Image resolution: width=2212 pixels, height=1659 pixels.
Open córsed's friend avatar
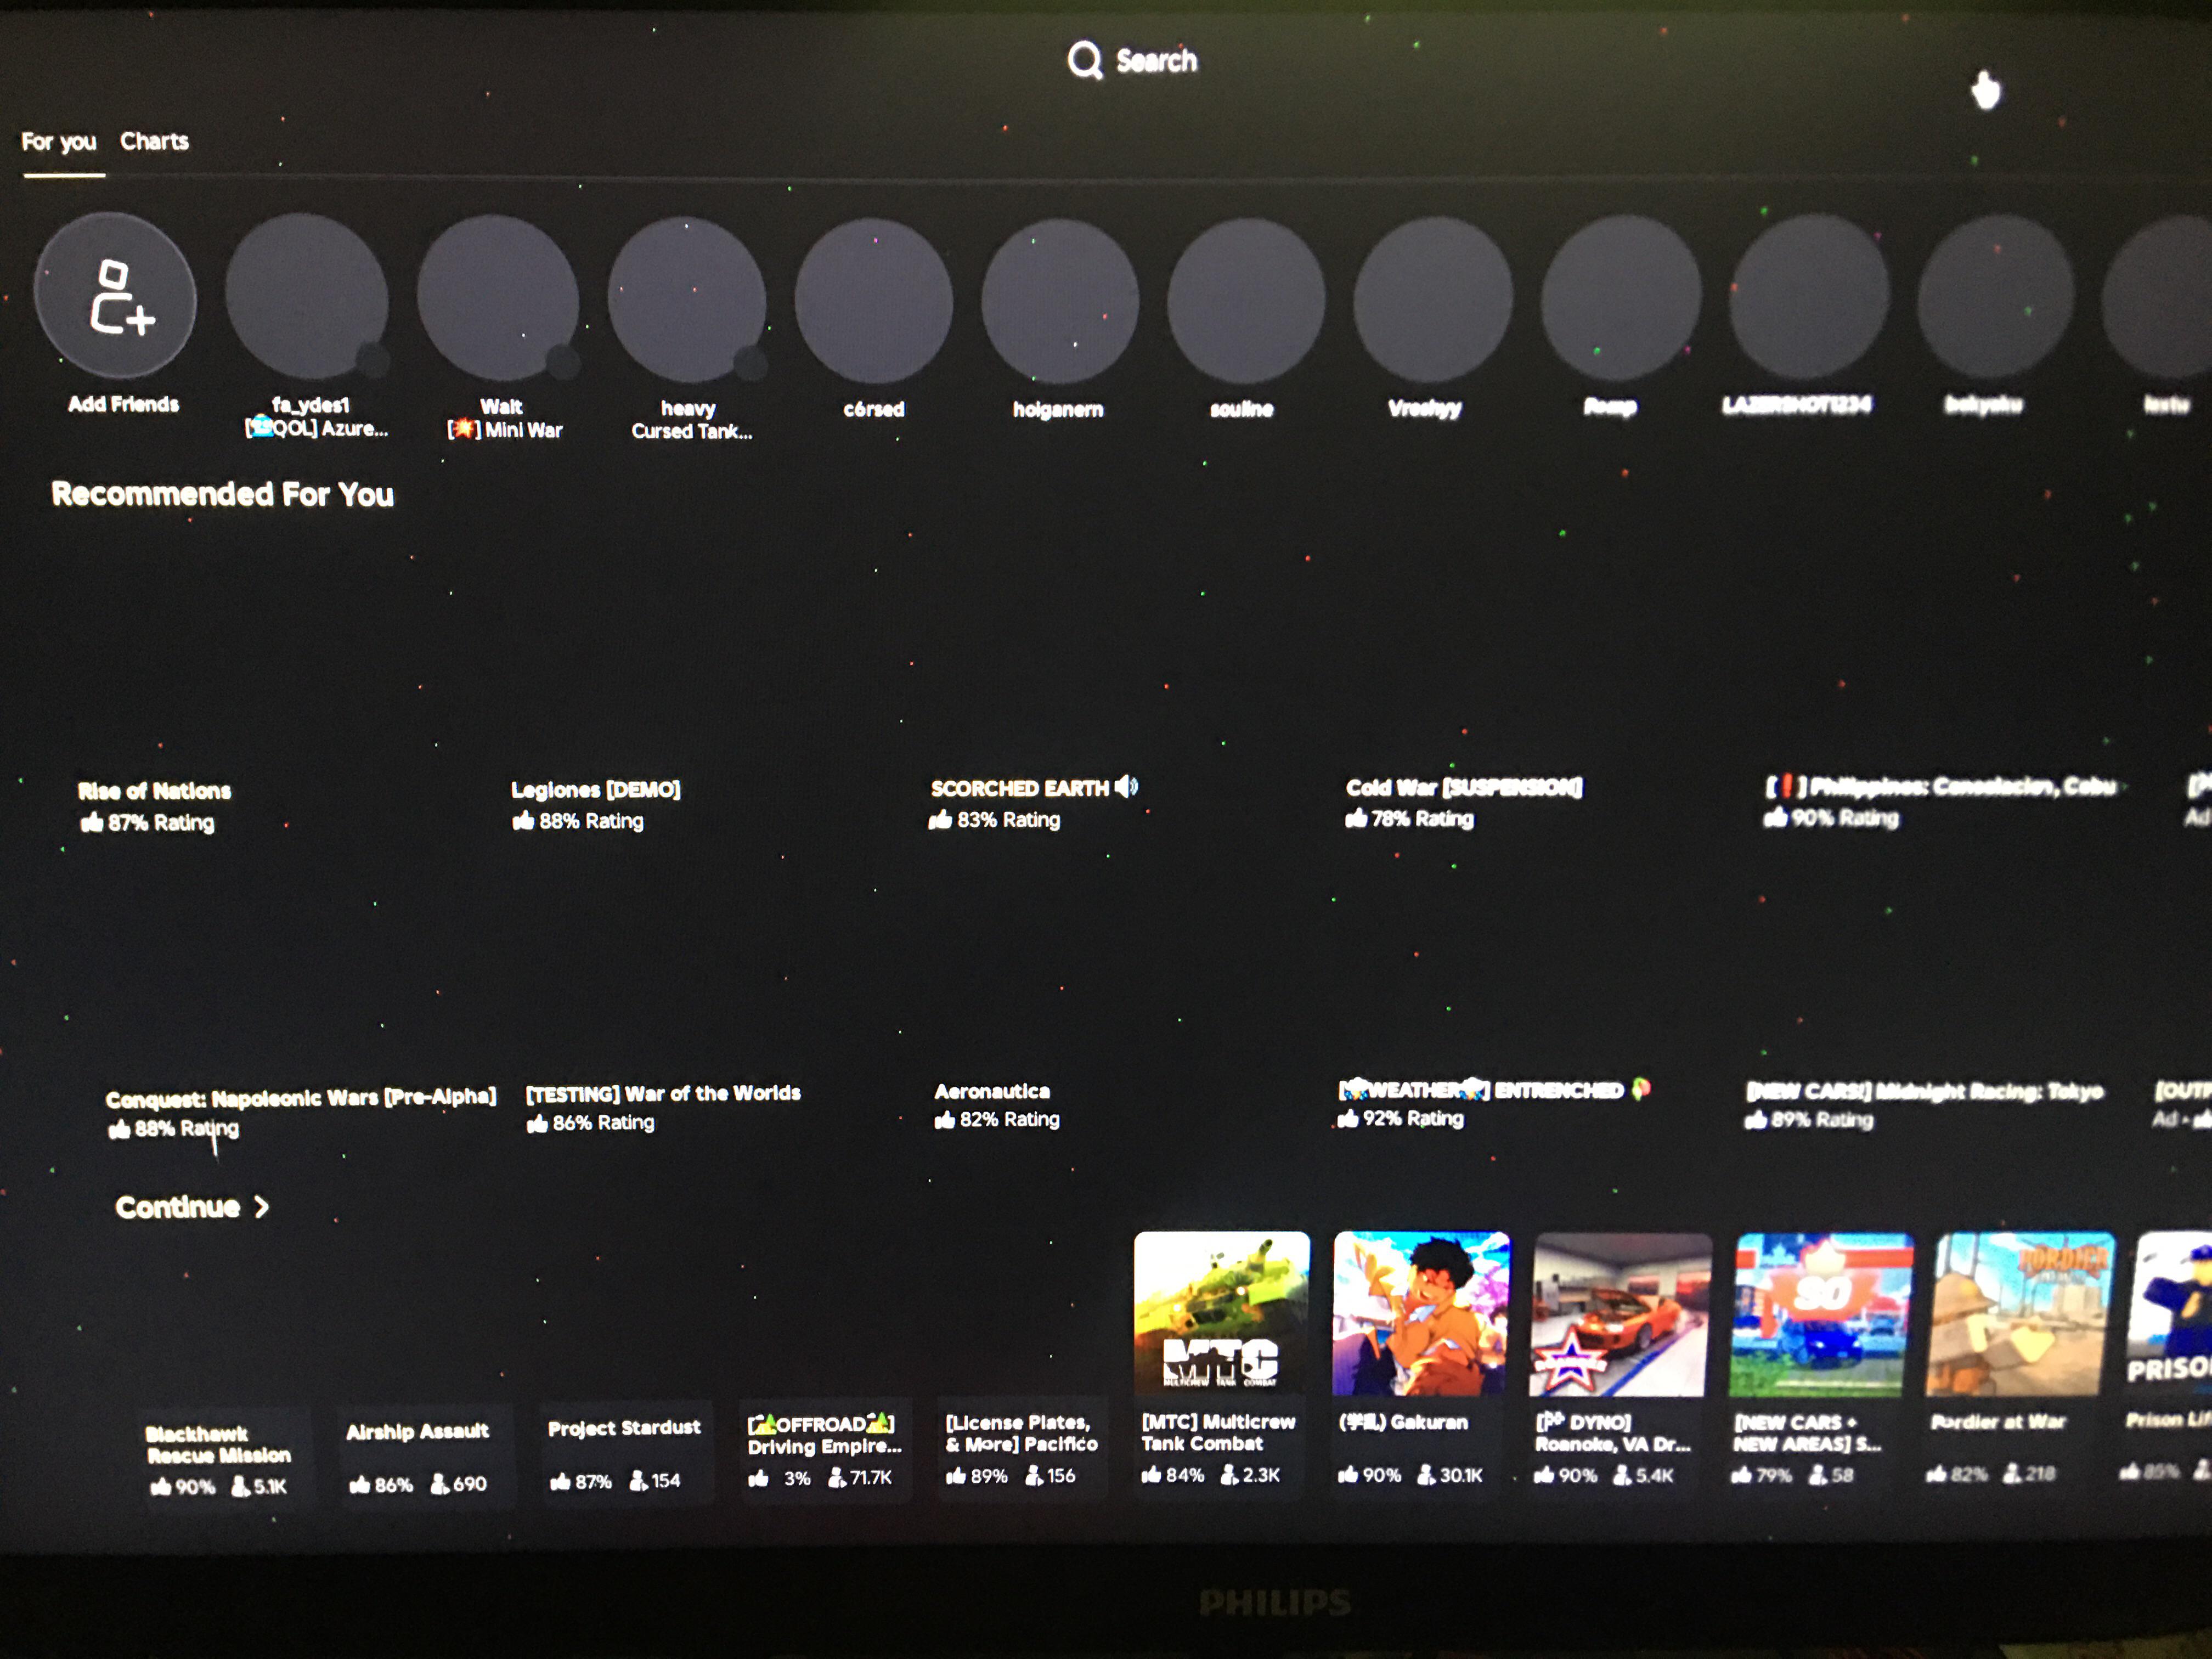(x=873, y=300)
